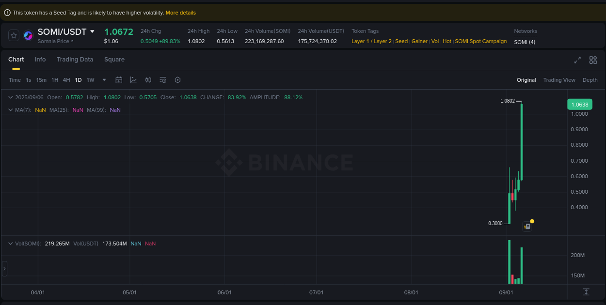Viewport: 606px width, 305px height.
Task: Click the More details link in the banner
Action: 180,12
